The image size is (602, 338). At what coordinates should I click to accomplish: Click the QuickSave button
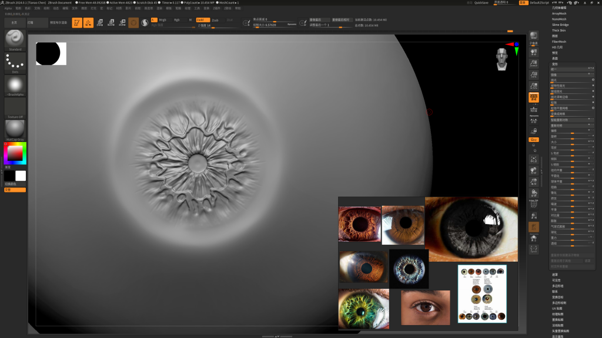[481, 3]
